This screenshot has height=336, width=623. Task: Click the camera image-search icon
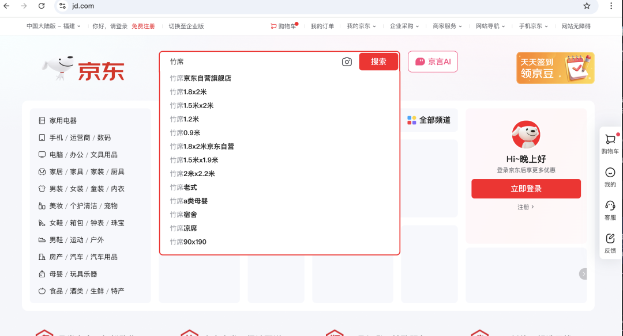click(347, 62)
